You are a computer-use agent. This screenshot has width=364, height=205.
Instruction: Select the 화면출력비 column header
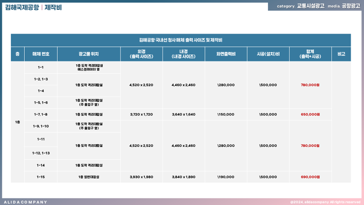point(226,54)
